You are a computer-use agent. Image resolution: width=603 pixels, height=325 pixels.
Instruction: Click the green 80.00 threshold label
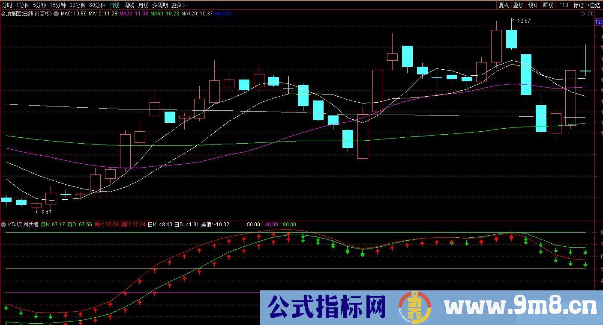[x=289, y=225]
